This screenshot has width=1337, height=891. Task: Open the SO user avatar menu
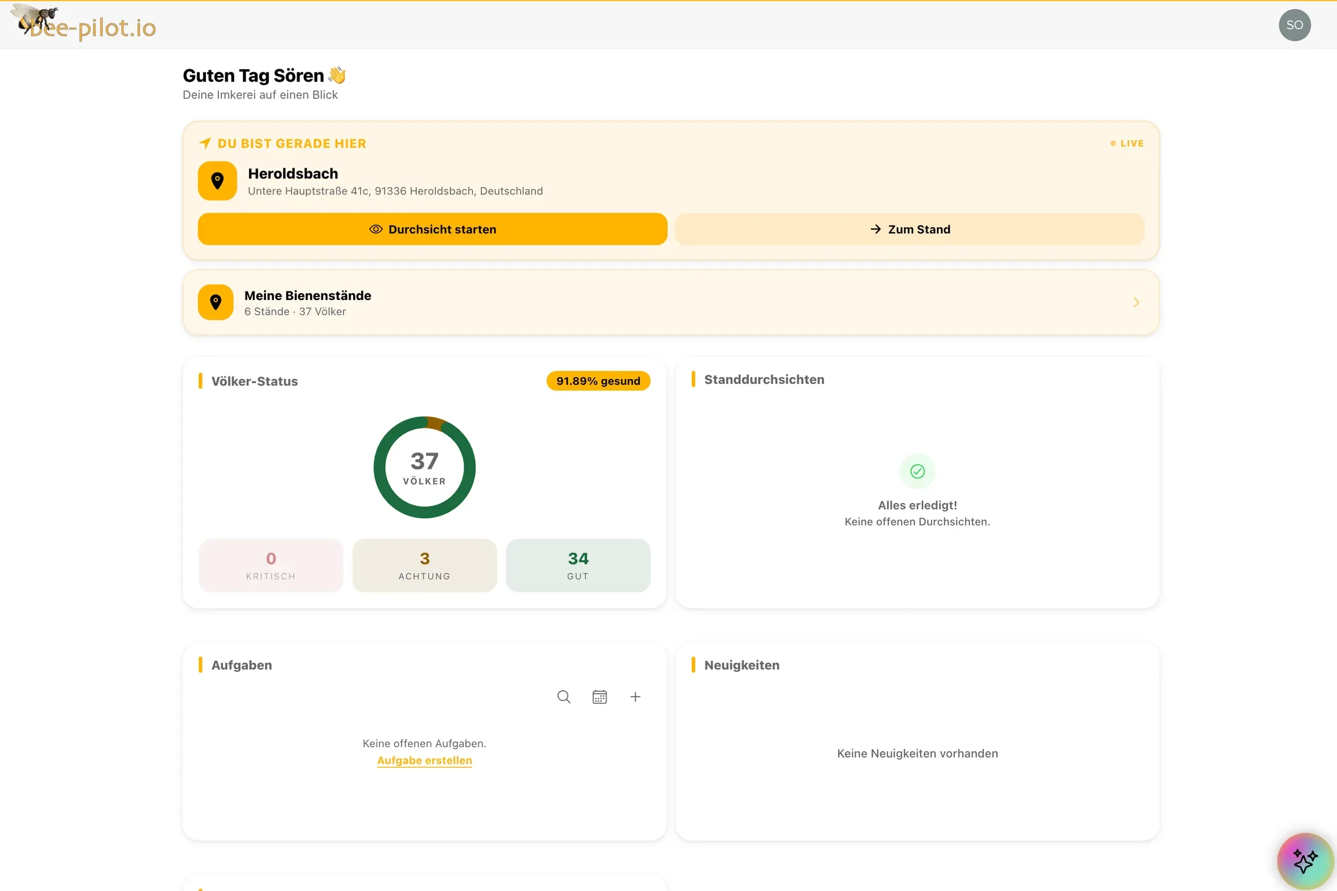tap(1294, 25)
